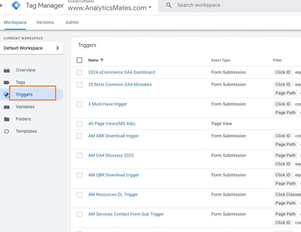Open the AM GA4 Glossary 2025 trigger
This screenshot has width=301, height=232.
[111, 155]
